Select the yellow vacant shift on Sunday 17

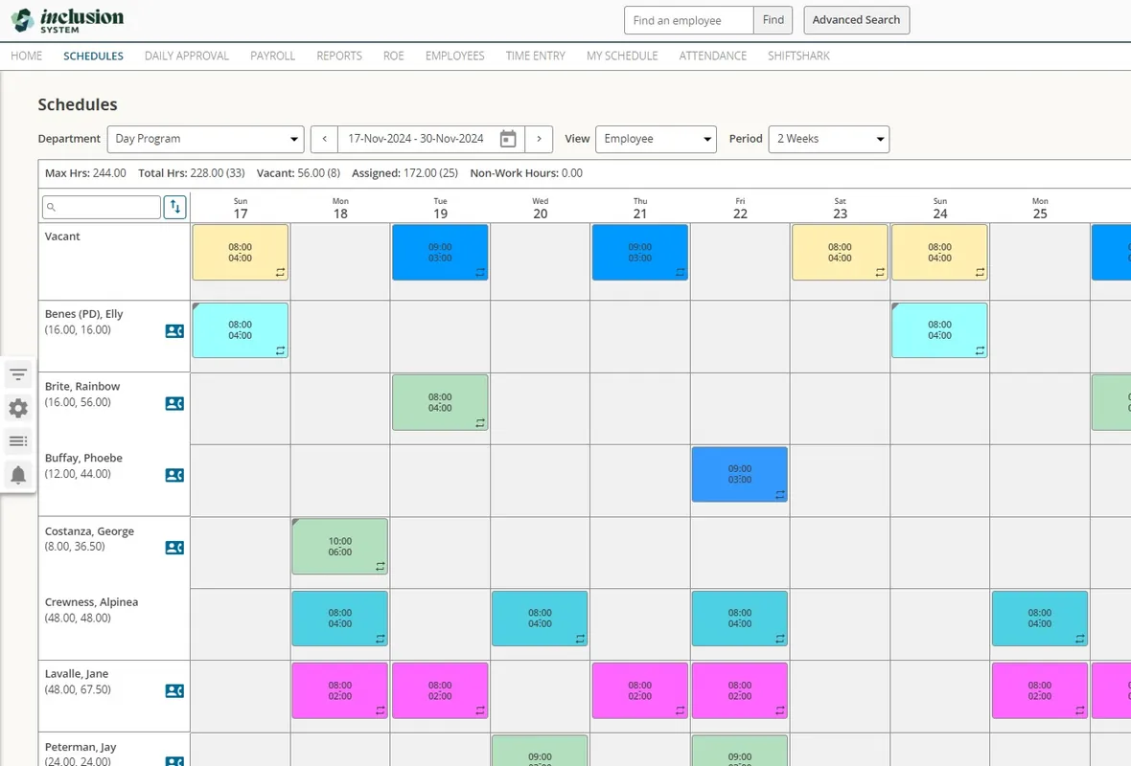(240, 252)
